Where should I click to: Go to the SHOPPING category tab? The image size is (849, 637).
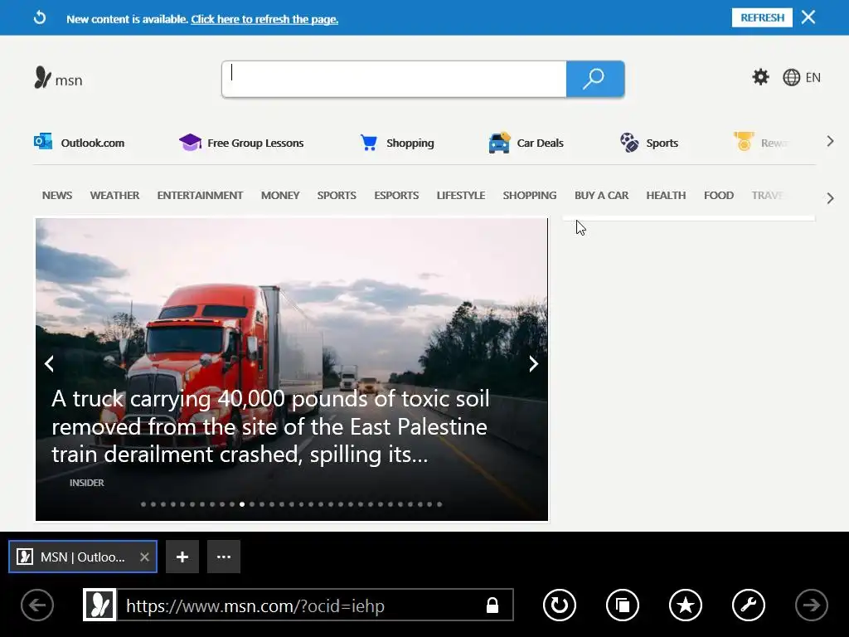coord(530,195)
